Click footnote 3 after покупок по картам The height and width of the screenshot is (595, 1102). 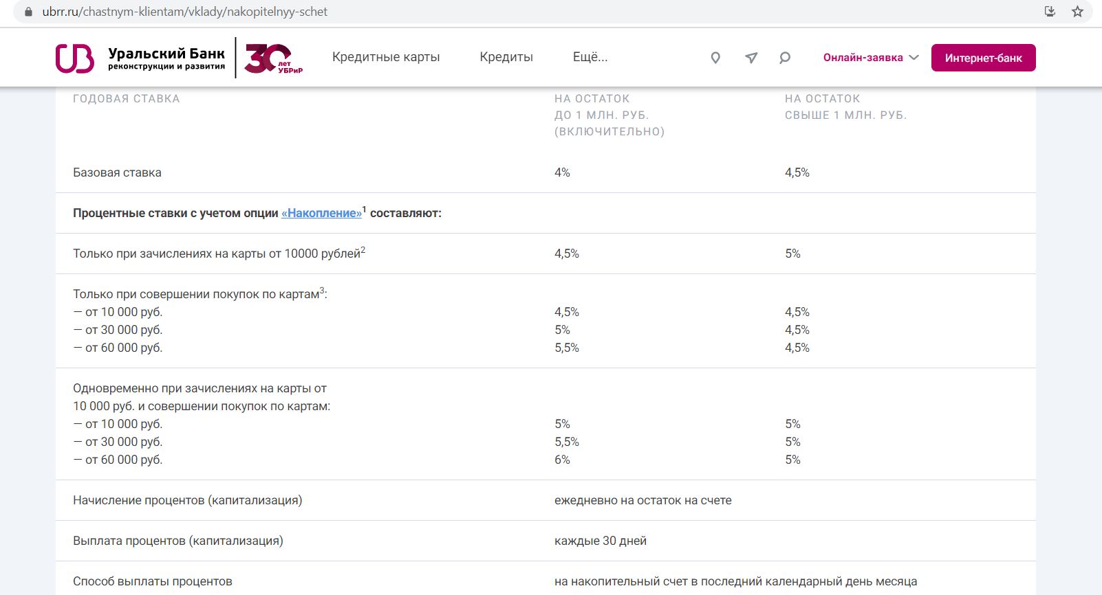tap(322, 290)
